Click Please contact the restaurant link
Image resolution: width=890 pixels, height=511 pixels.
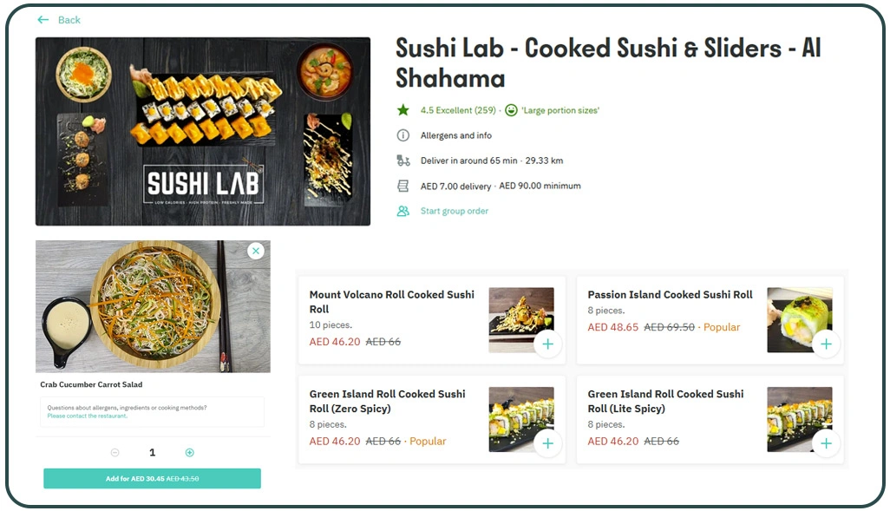click(87, 416)
